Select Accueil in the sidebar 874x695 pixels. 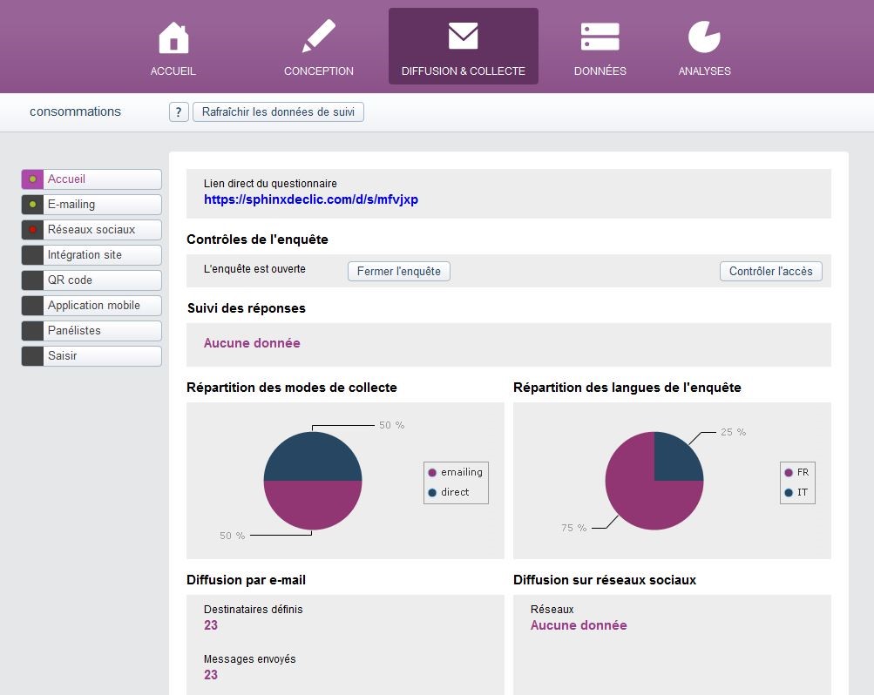[91, 179]
